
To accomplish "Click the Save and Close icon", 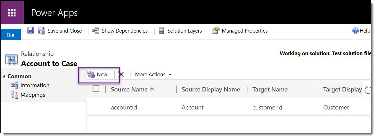I will click(x=42, y=31).
